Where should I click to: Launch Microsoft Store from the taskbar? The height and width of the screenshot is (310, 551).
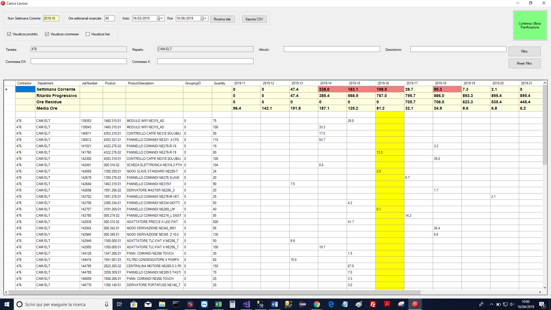pos(134,304)
